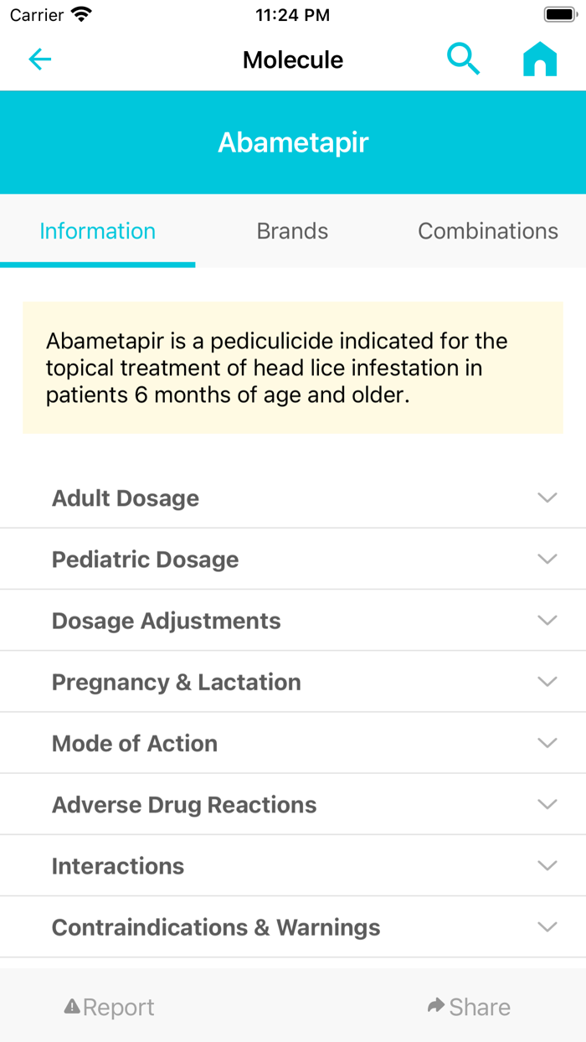The width and height of the screenshot is (586, 1042).
Task: Open search with the magnifier icon
Action: click(463, 59)
